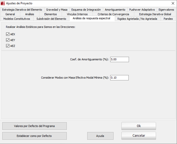The width and height of the screenshot is (177, 144).
Task: Disable the ±EZ direction checkbox
Action: pos(8,46)
